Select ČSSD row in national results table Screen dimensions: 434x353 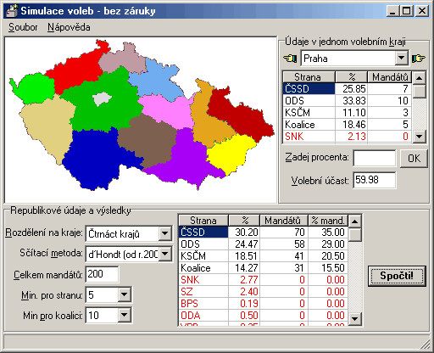click(x=263, y=233)
